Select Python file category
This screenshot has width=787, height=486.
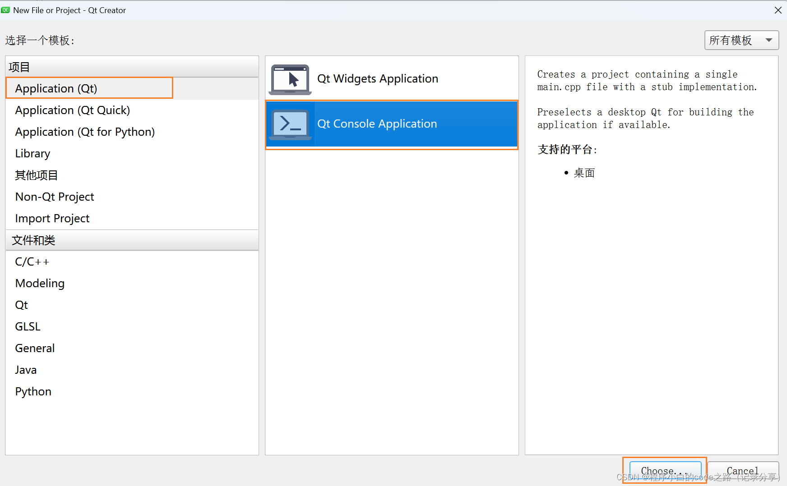(x=132, y=391)
